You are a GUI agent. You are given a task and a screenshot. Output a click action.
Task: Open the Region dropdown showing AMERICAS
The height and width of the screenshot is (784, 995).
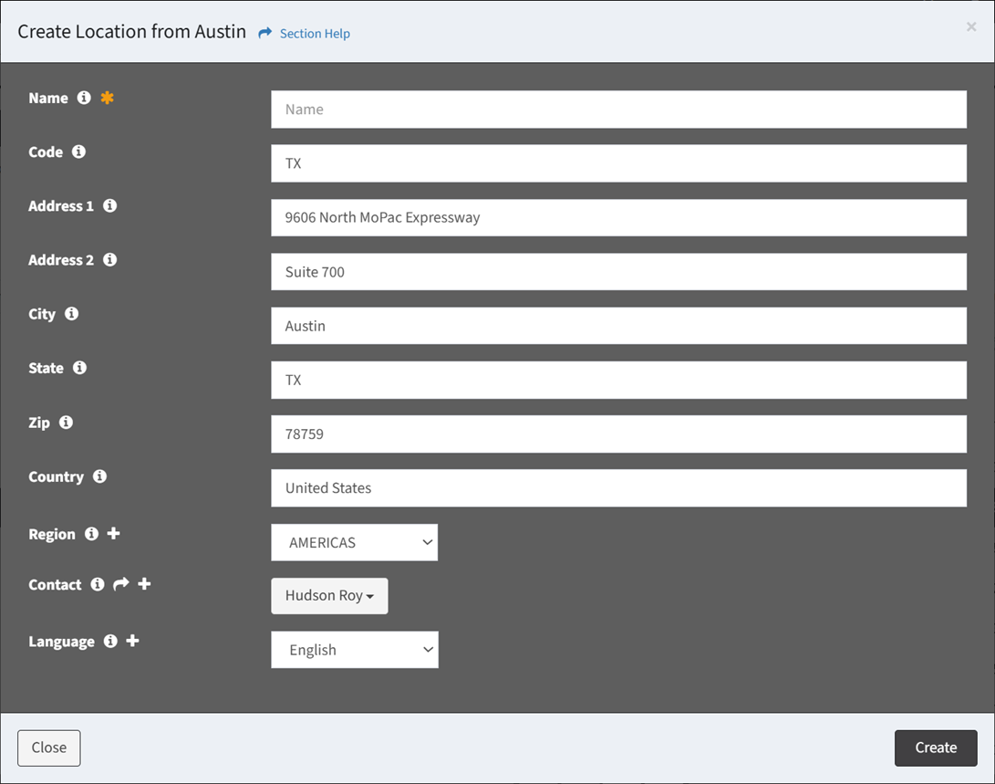(x=354, y=542)
